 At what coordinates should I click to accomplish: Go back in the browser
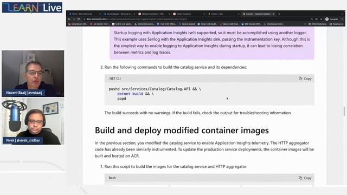click(x=69, y=19)
